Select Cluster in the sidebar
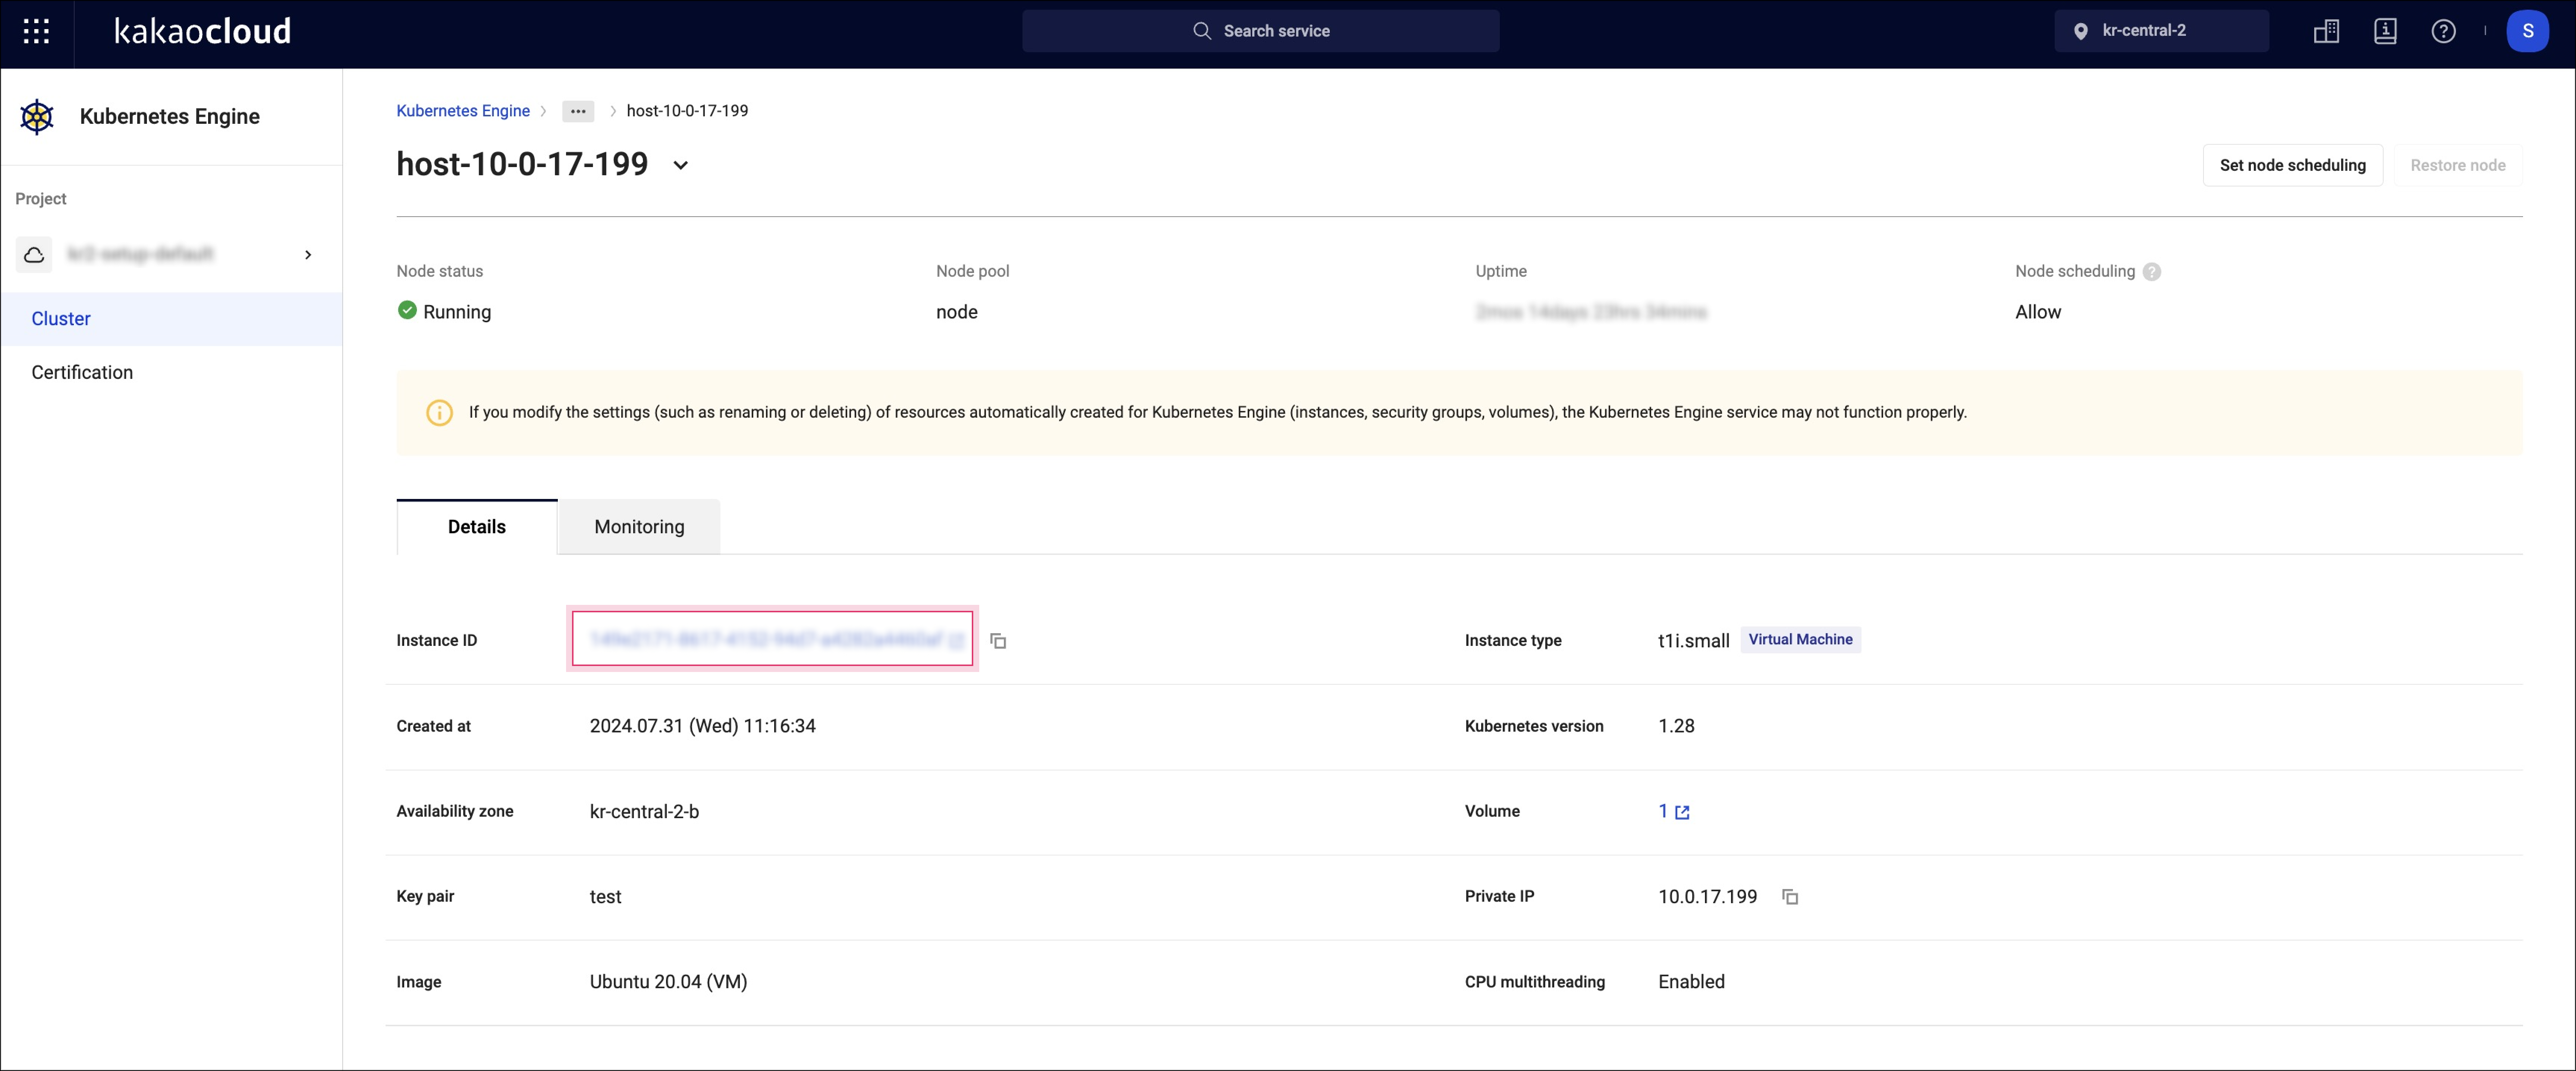The width and height of the screenshot is (2576, 1071). click(171, 319)
